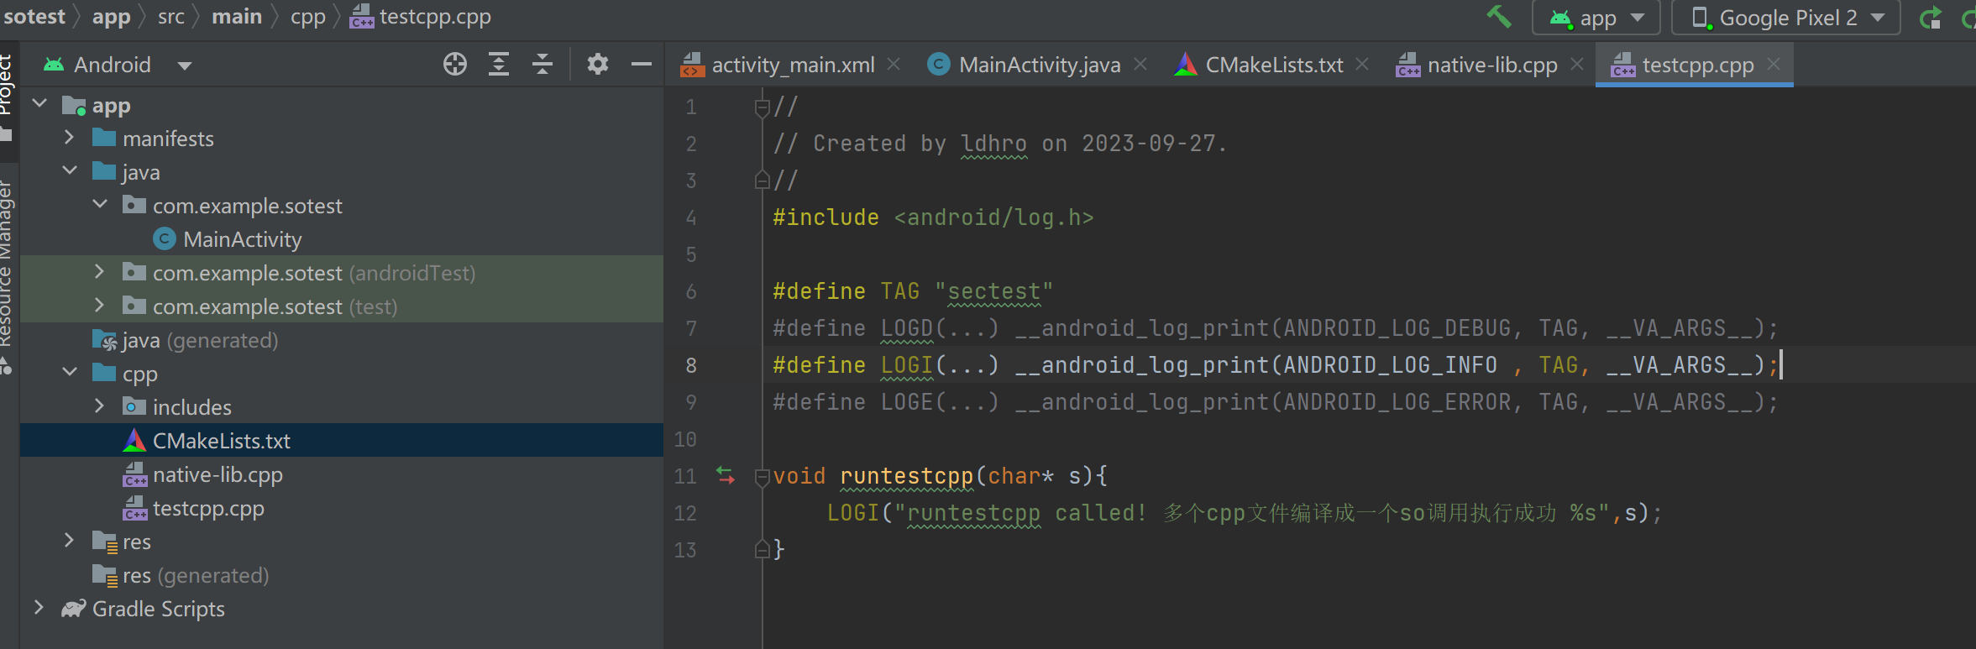The height and width of the screenshot is (649, 1976).
Task: Click the LOGE define on line 9
Action: click(1275, 402)
